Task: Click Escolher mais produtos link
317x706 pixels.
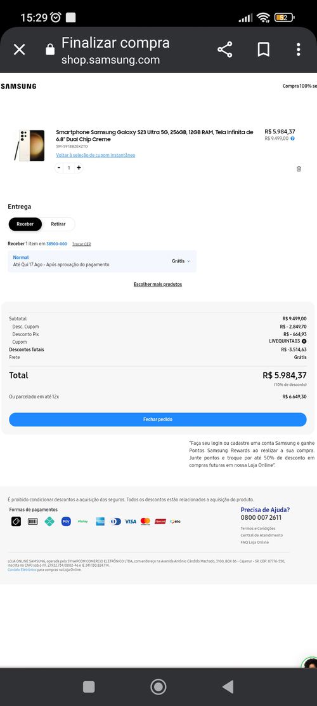Action: [158, 285]
